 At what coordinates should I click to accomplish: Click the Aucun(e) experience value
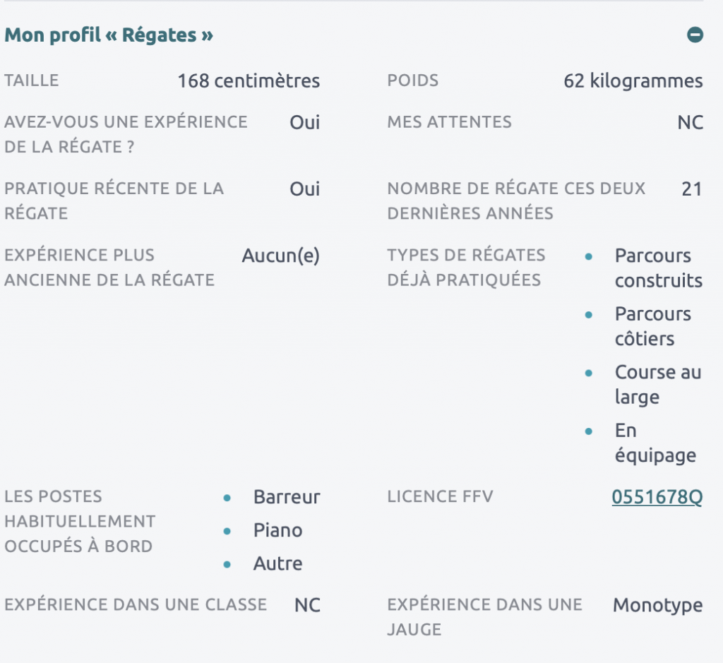click(x=280, y=256)
